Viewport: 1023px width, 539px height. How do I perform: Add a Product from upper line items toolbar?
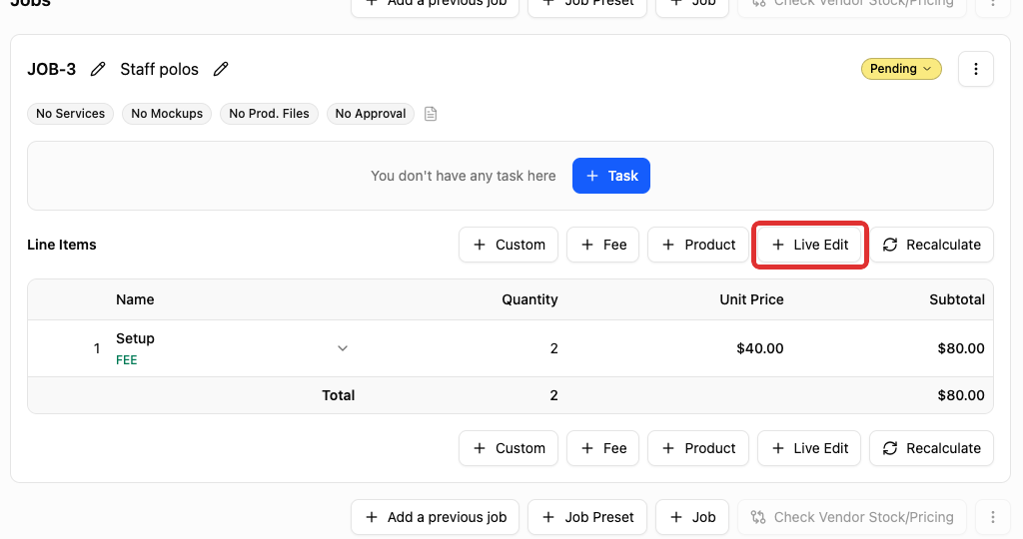(698, 245)
